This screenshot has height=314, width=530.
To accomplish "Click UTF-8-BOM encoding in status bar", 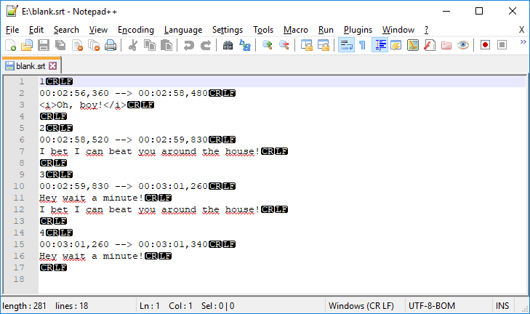I will pos(432,306).
